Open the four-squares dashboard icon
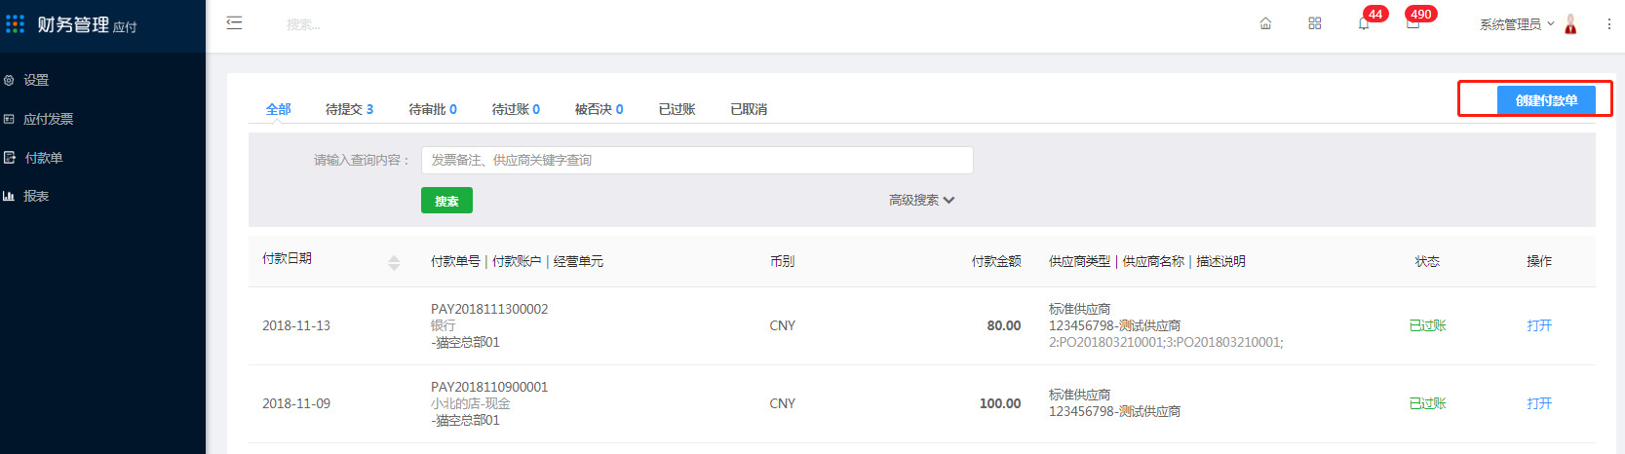Image resolution: width=1625 pixels, height=454 pixels. click(1315, 23)
